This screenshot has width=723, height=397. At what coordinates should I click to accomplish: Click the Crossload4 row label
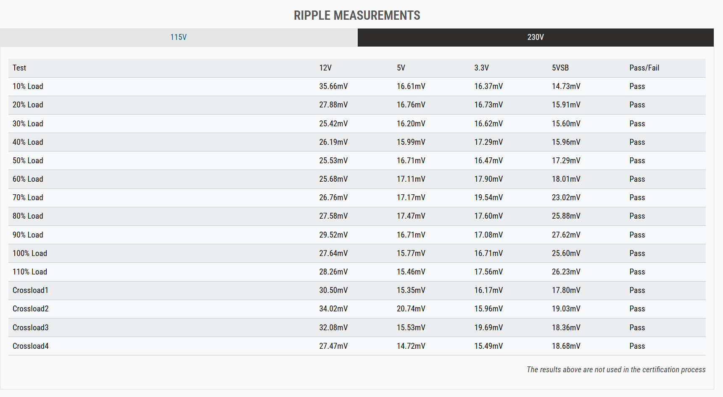pyautogui.click(x=31, y=346)
